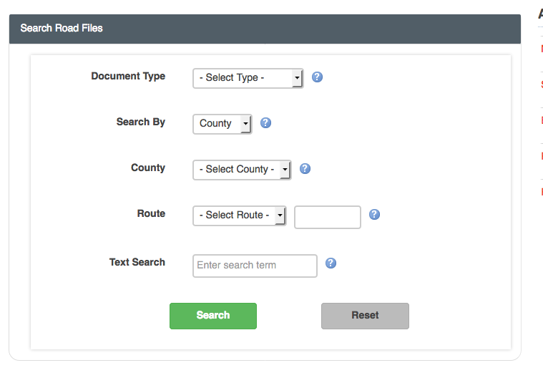543x378 pixels.
Task: Open the Select Type dropdown
Action: pyautogui.click(x=248, y=78)
